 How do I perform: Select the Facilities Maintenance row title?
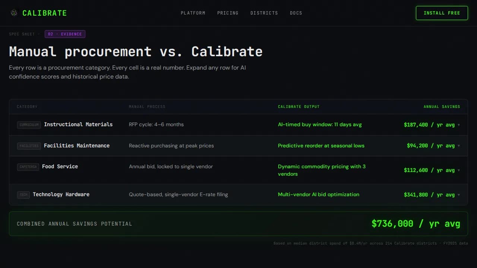77,146
